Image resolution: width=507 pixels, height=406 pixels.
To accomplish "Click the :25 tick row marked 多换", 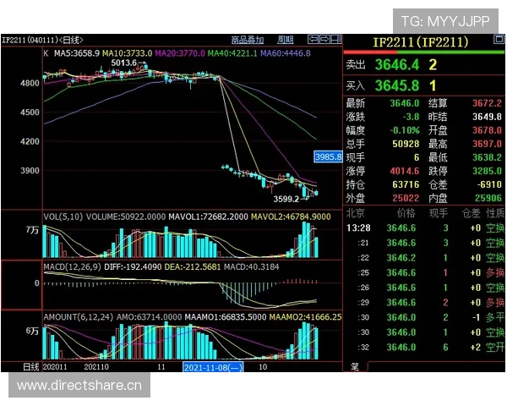I will coord(425,273).
